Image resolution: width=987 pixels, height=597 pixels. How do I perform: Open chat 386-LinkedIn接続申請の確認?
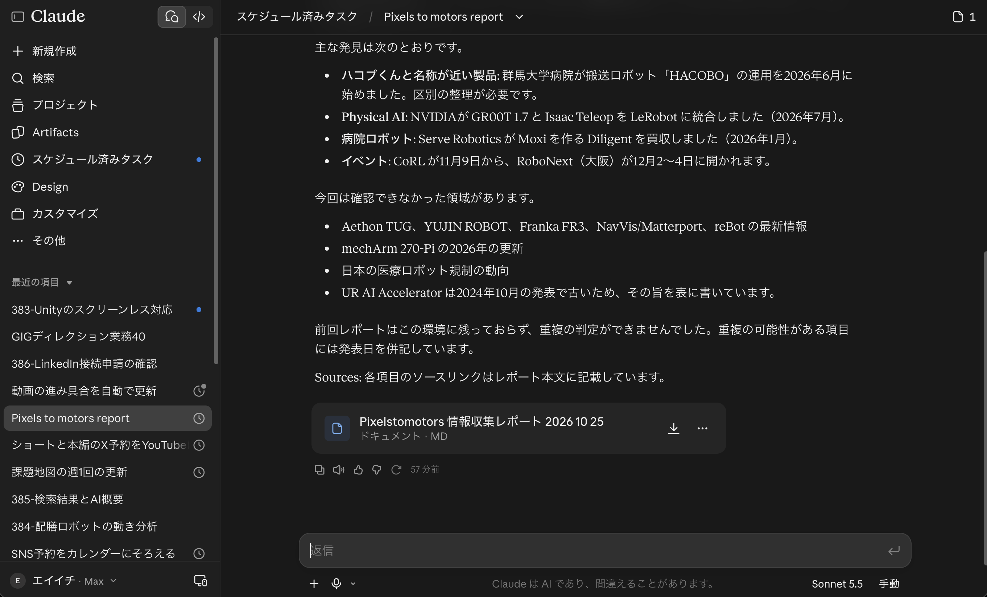[x=107, y=364]
